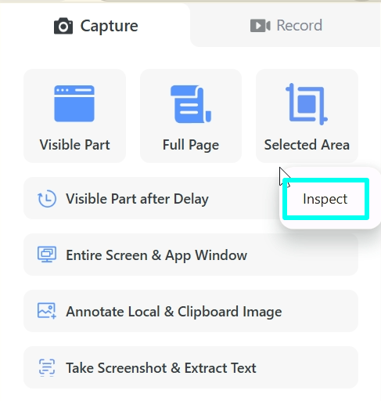Click the browser window icon for Visible Part
The image size is (381, 401).
click(x=74, y=103)
